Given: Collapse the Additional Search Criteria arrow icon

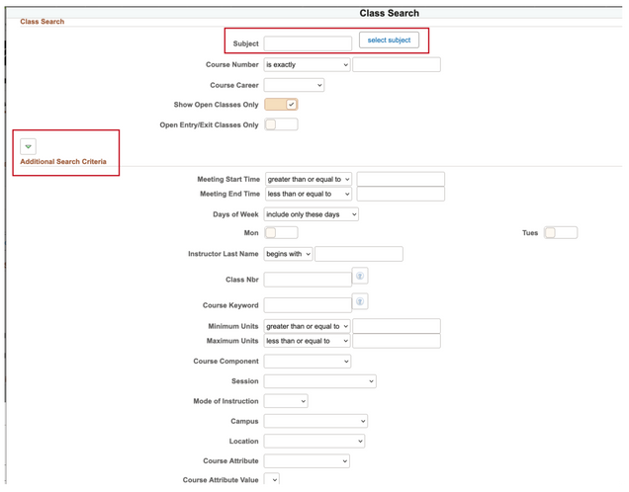Looking at the screenshot, I should click(28, 146).
